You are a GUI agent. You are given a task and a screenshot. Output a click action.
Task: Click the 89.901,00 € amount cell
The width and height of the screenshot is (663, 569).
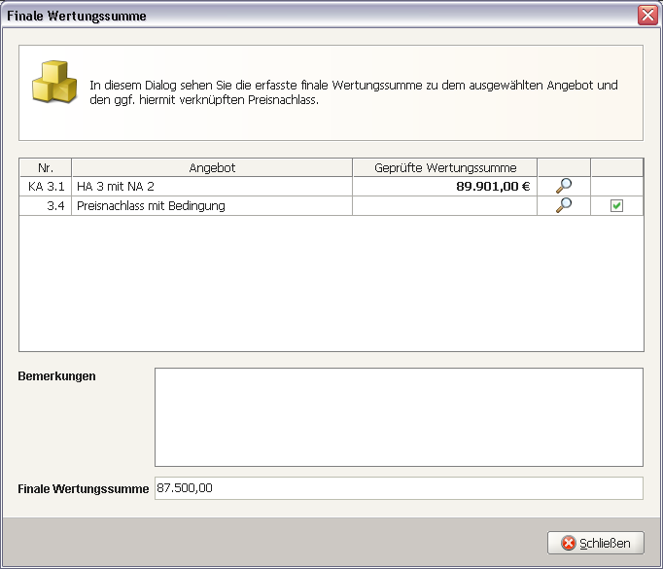[x=444, y=187]
